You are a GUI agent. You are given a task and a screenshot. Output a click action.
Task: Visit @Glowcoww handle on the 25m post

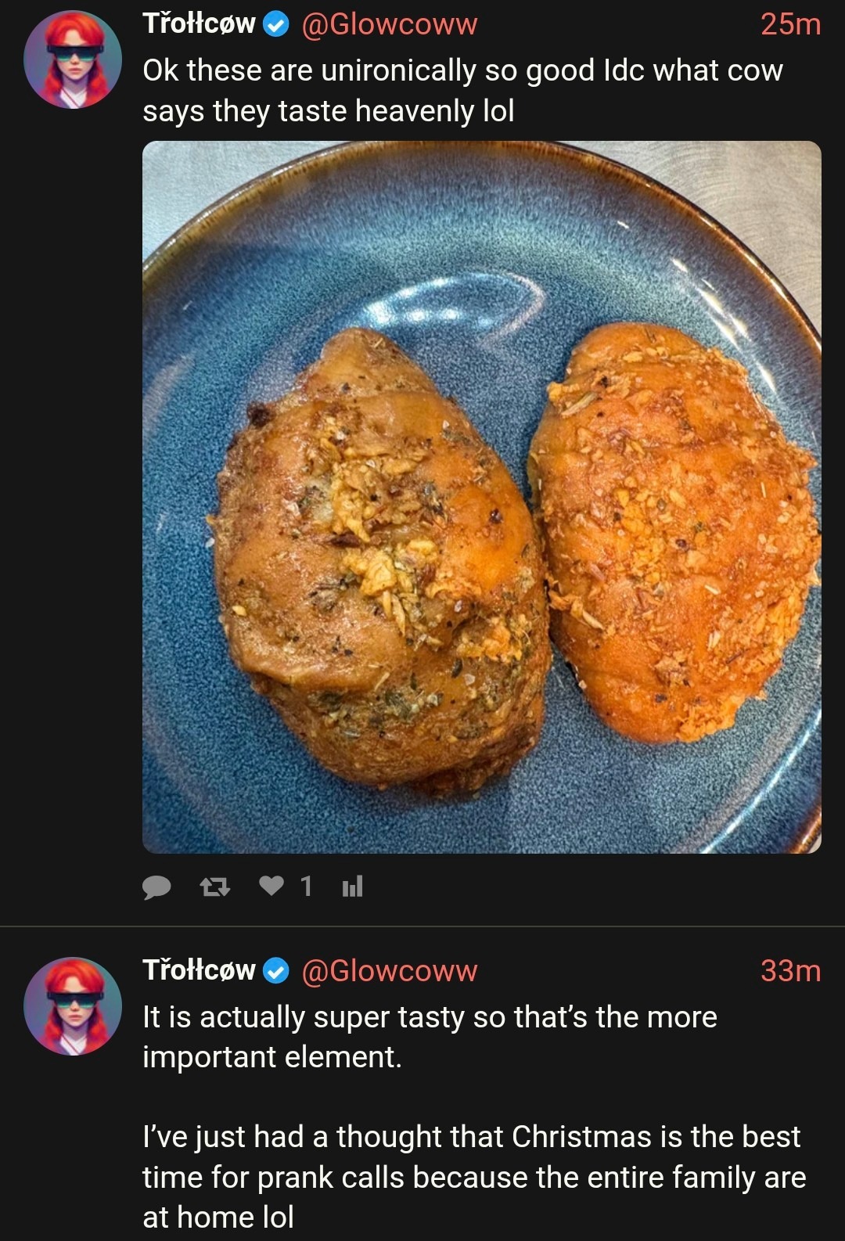(389, 24)
